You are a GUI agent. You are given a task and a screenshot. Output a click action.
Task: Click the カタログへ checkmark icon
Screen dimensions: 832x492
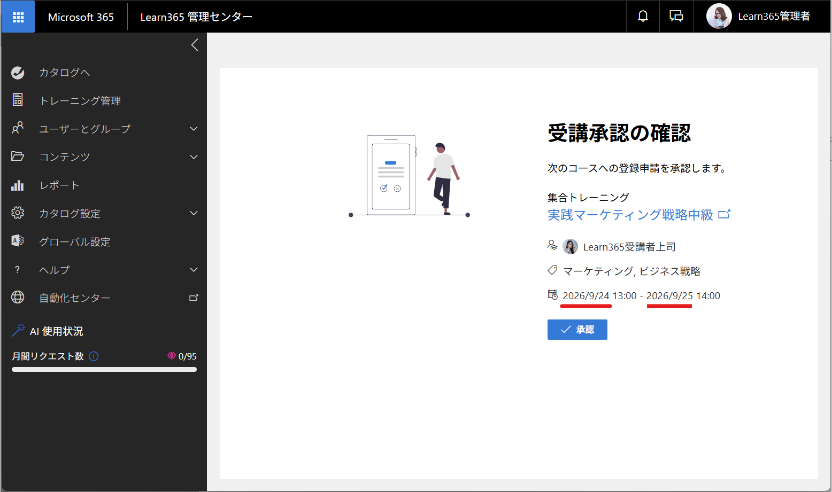click(18, 73)
